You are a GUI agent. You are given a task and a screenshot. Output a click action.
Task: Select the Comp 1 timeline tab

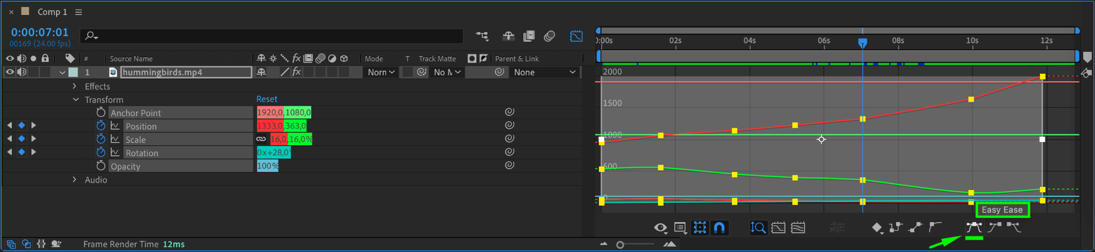pos(52,12)
